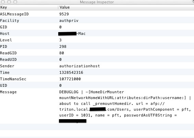Click the Message Inspector title bar
The image size is (194, 138).
[x=97, y=2]
